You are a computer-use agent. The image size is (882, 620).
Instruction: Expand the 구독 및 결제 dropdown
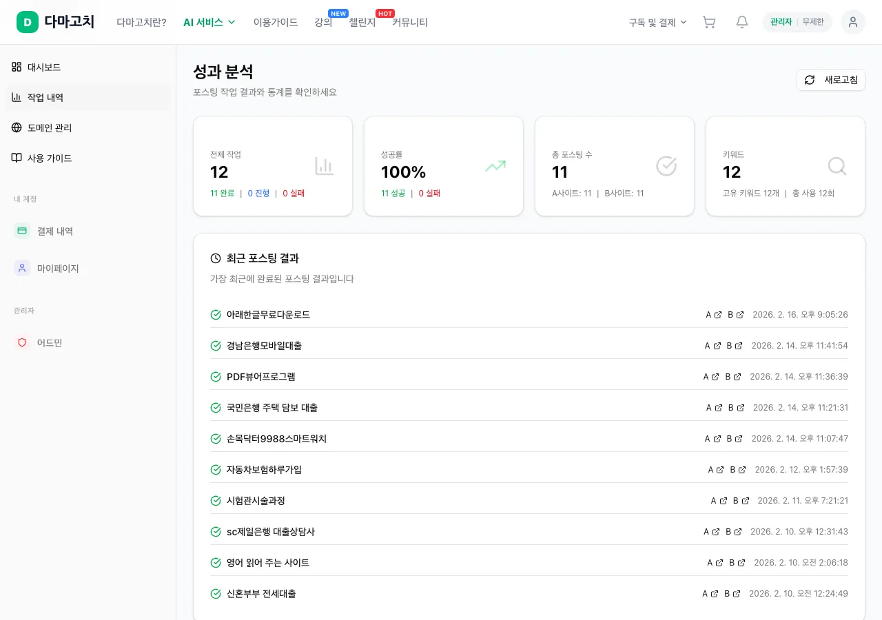click(x=658, y=22)
